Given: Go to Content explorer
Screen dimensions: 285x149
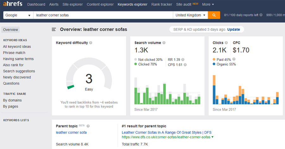Looking at the screenshot, I should (100, 4).
